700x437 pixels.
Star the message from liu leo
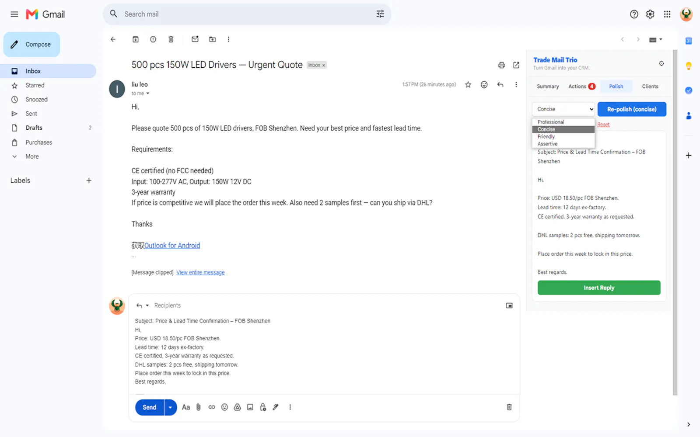pyautogui.click(x=468, y=85)
